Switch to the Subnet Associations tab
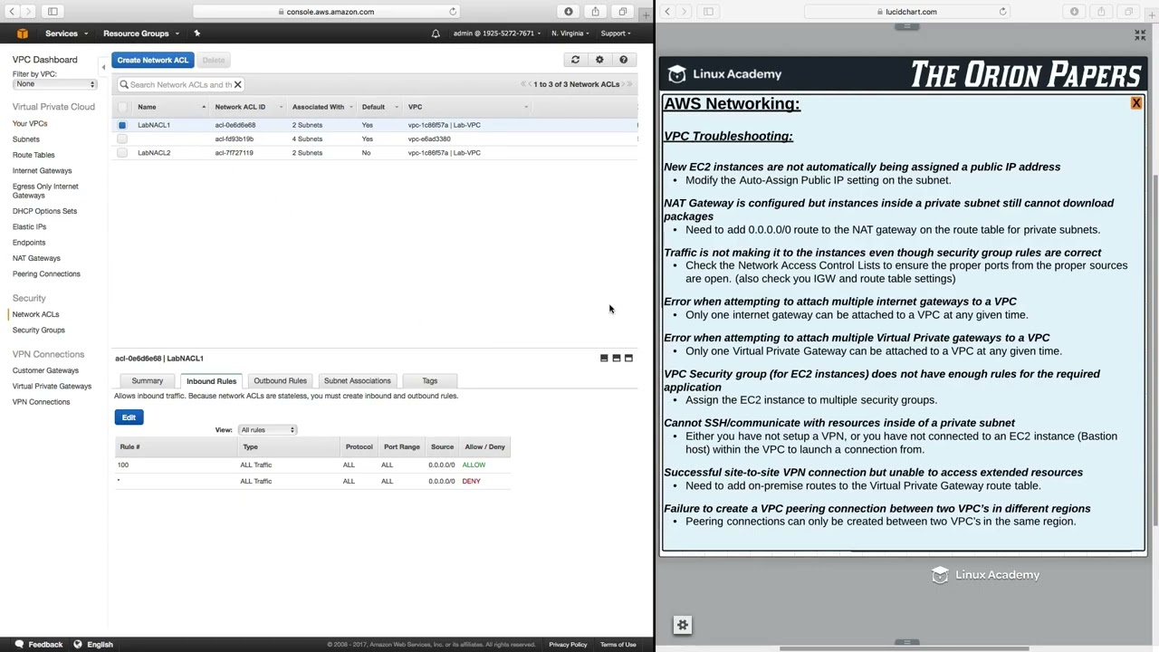The height and width of the screenshot is (652, 1159). (357, 381)
